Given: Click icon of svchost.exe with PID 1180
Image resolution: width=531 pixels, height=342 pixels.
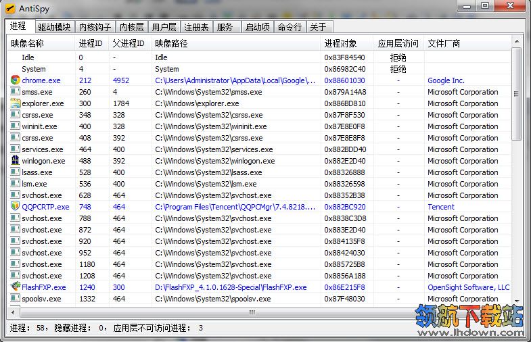Looking at the screenshot, I should 16,264.
